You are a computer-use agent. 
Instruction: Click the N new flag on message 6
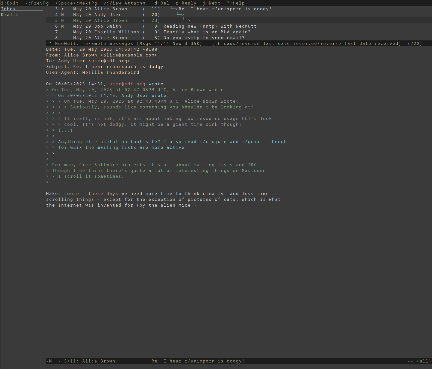point(63,26)
